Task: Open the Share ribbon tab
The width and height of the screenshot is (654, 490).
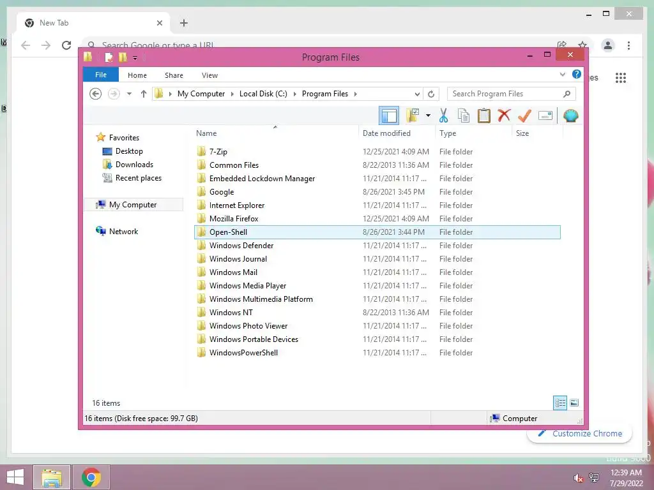Action: (x=174, y=75)
